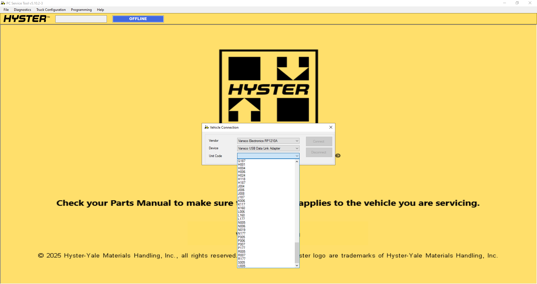The width and height of the screenshot is (537, 284).
Task: Select unit code U005
Action: tap(266, 266)
